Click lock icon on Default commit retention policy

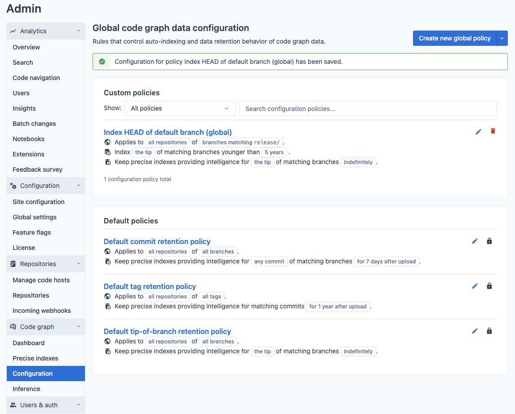pos(489,241)
